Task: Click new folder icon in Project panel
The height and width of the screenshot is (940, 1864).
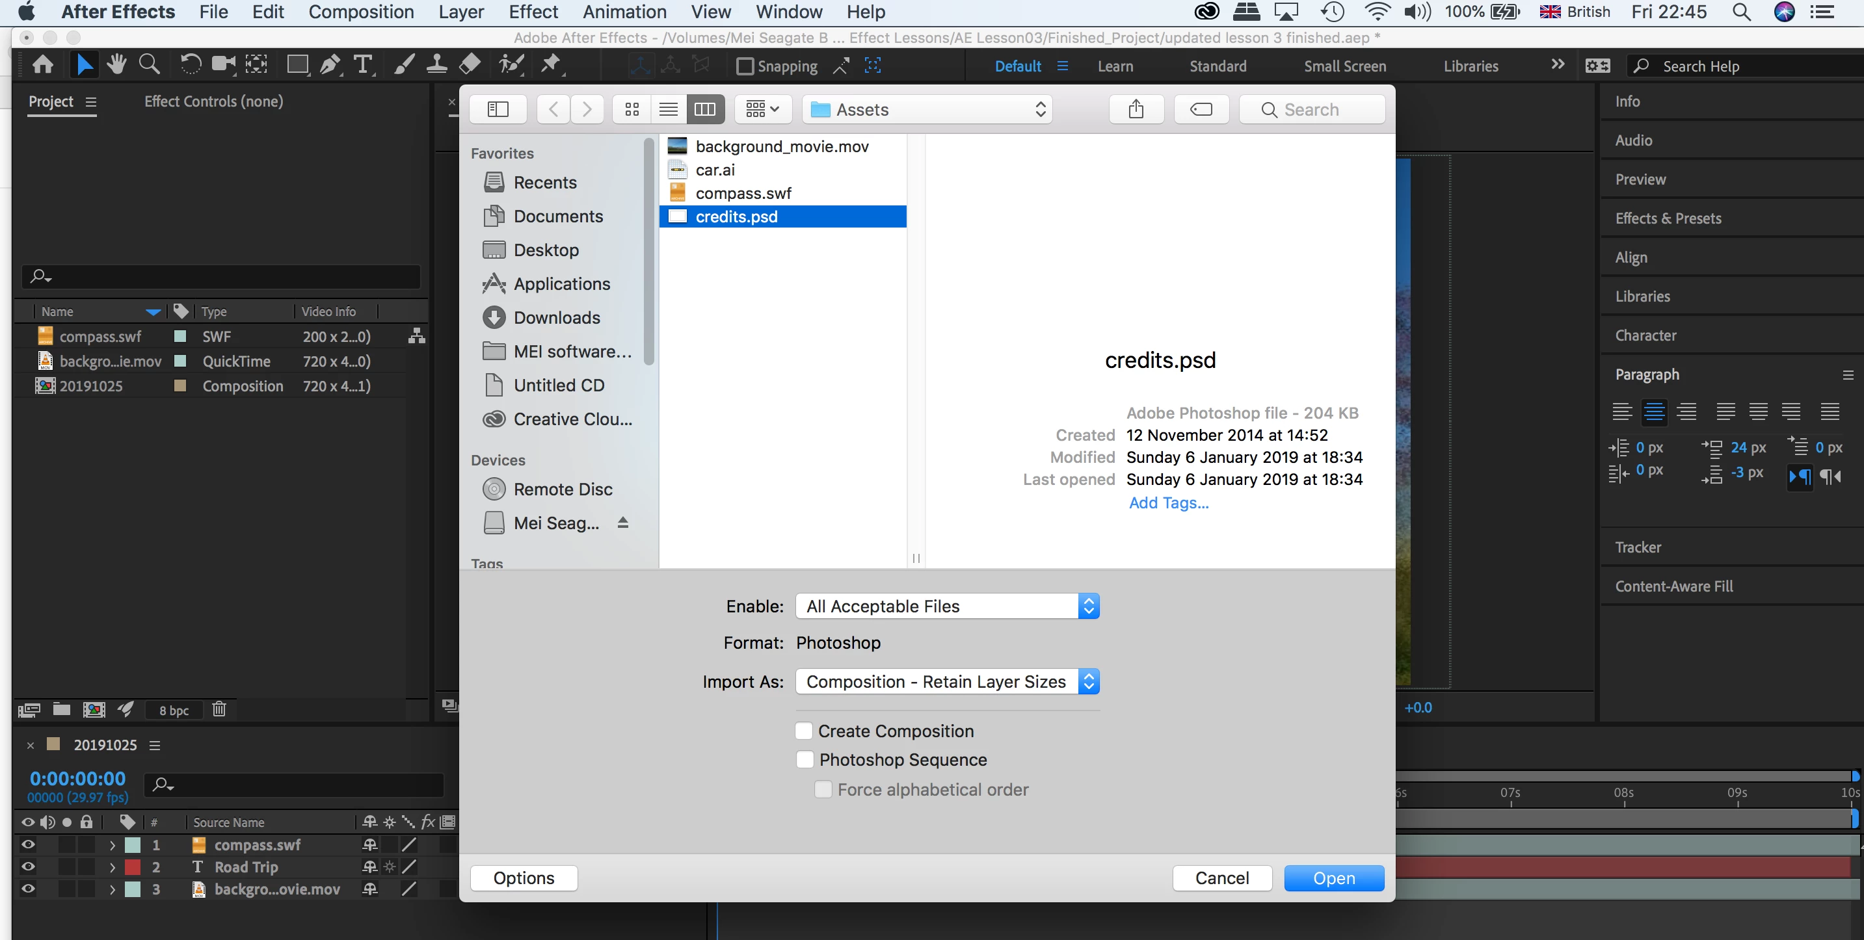Action: click(62, 709)
